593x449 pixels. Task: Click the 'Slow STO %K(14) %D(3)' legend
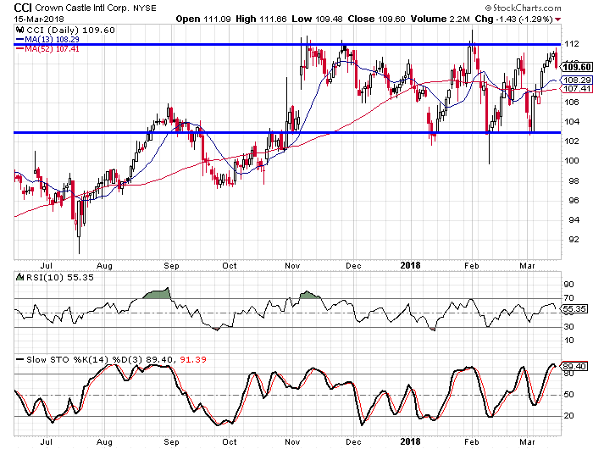pos(85,360)
